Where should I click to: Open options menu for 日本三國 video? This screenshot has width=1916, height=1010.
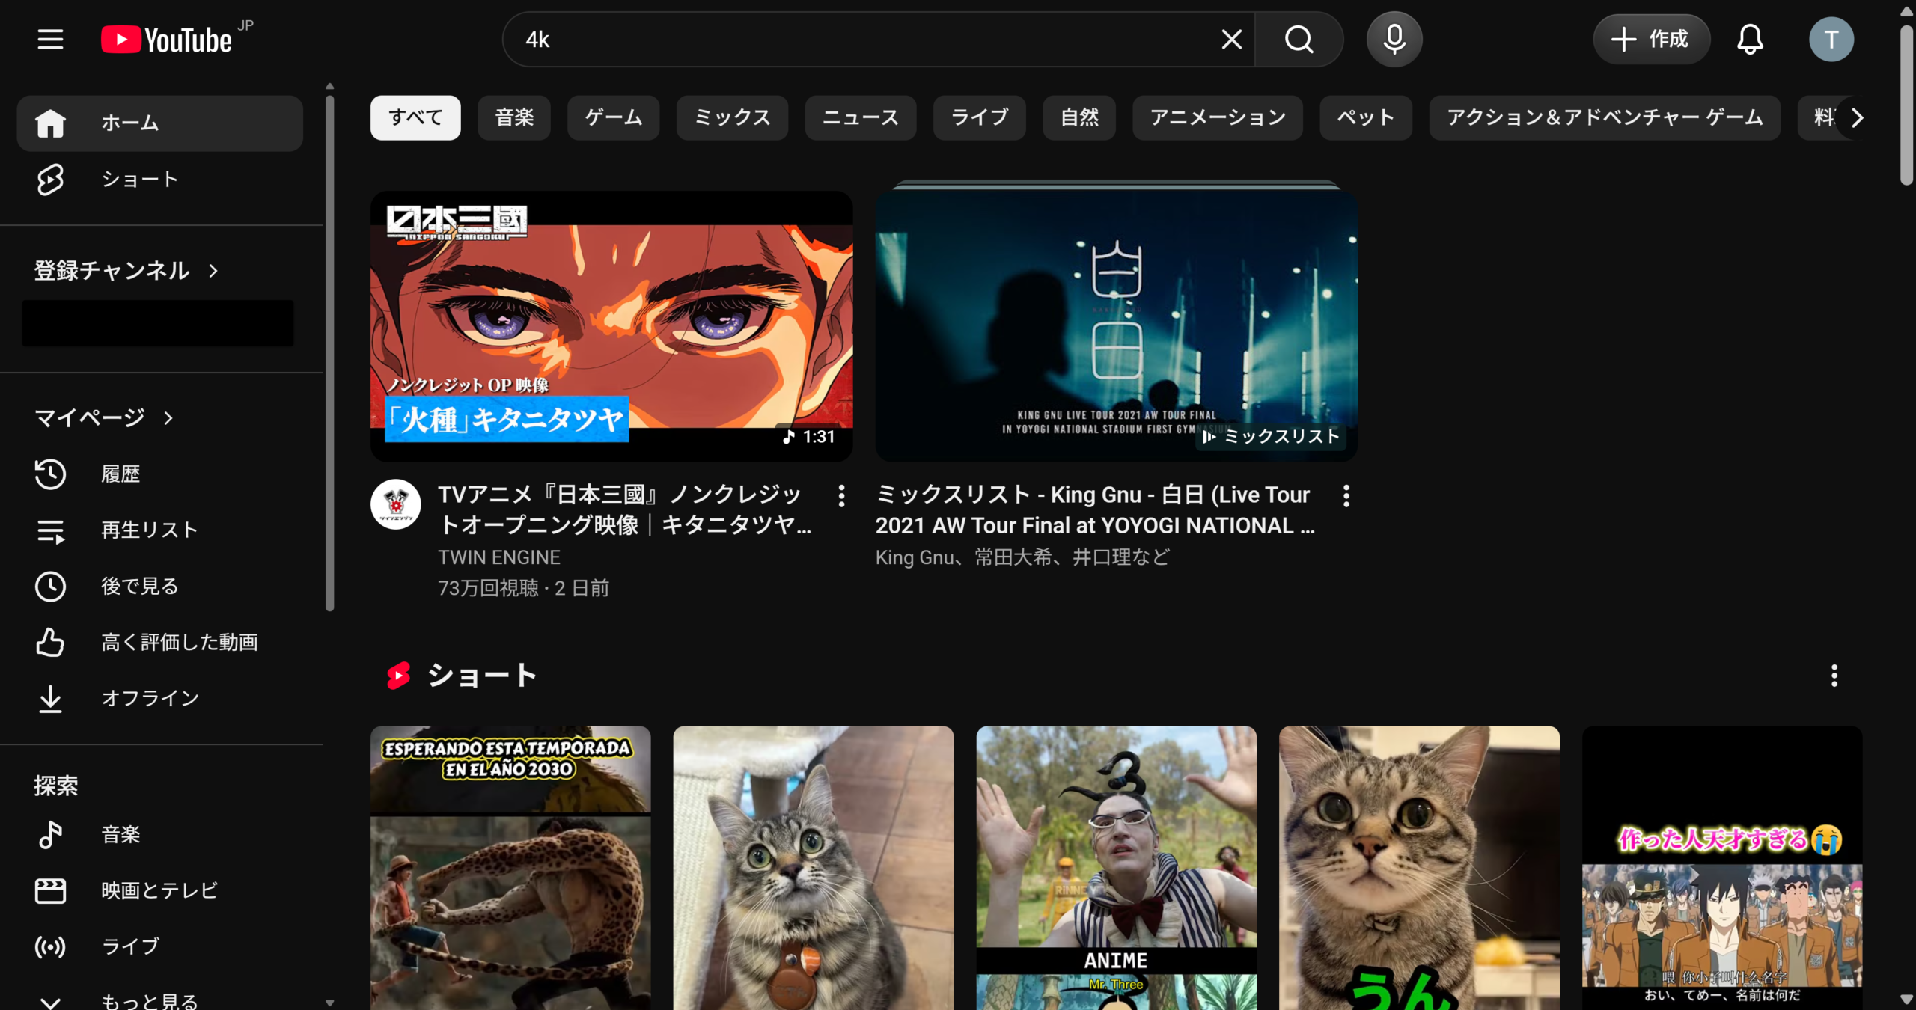tap(841, 495)
